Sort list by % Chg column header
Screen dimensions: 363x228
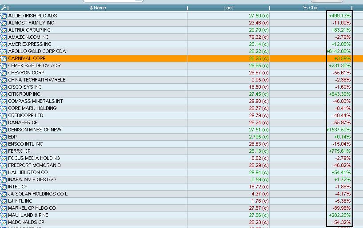tap(310, 8)
